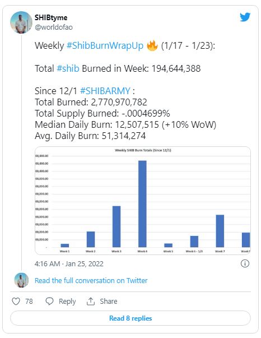This screenshot has width=261, height=338.
Task: Click the Twitter bird logo
Action: point(245,17)
